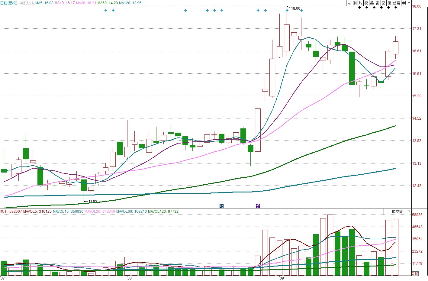Click the X10 volume scale label
Image resolution: width=428 pixels, height=281 pixels.
[415, 274]
